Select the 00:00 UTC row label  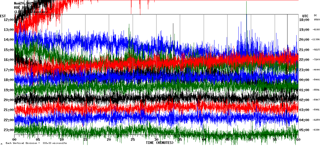[304, 80]
